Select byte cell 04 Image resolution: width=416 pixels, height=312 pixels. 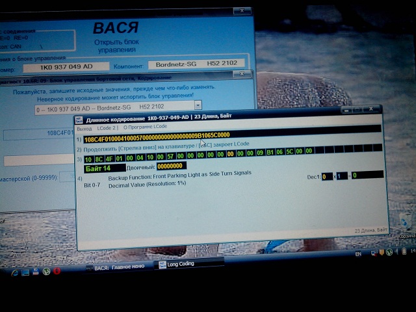(x=140, y=157)
